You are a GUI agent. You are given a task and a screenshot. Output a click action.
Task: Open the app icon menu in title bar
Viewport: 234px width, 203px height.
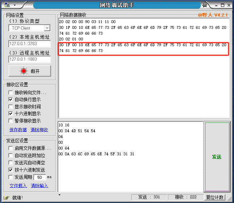click(7, 5)
